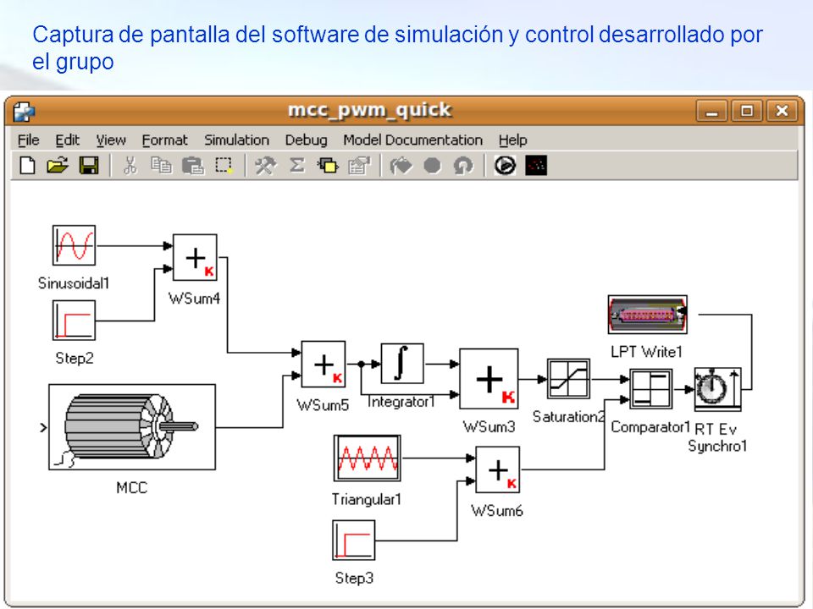813x609 pixels.
Task: Click the round play button icon
Action: (x=505, y=166)
